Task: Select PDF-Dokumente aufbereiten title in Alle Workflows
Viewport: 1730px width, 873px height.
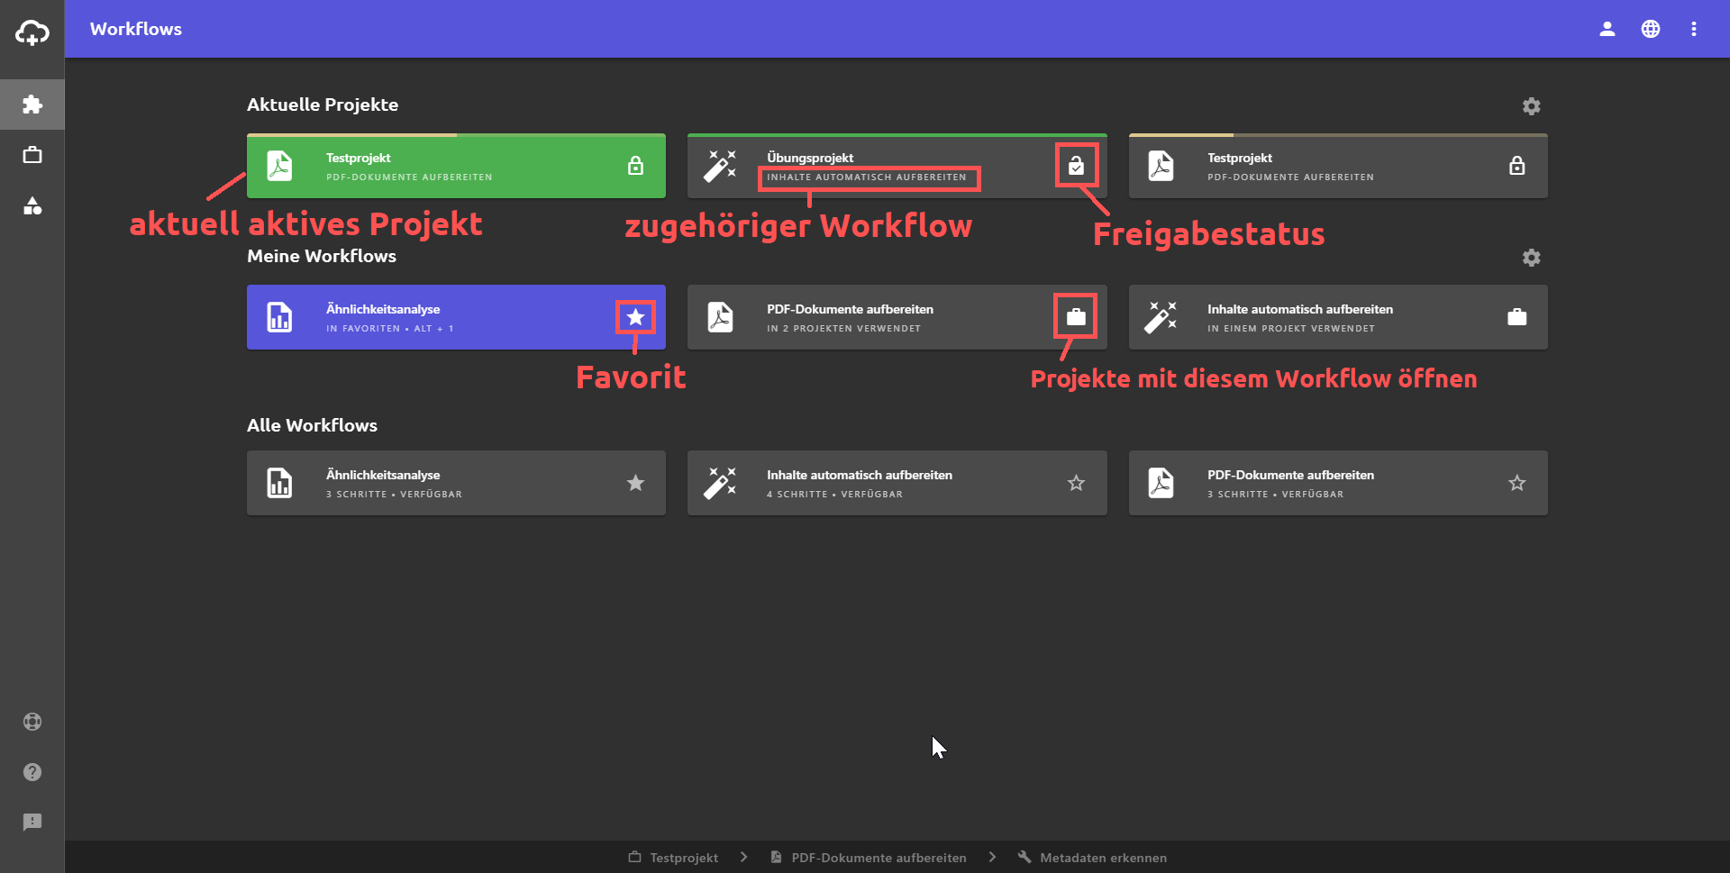Action: [1290, 475]
